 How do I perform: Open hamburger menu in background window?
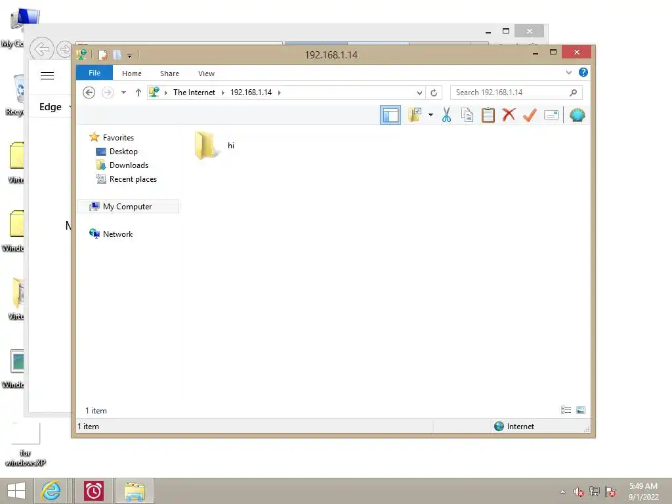(47, 76)
